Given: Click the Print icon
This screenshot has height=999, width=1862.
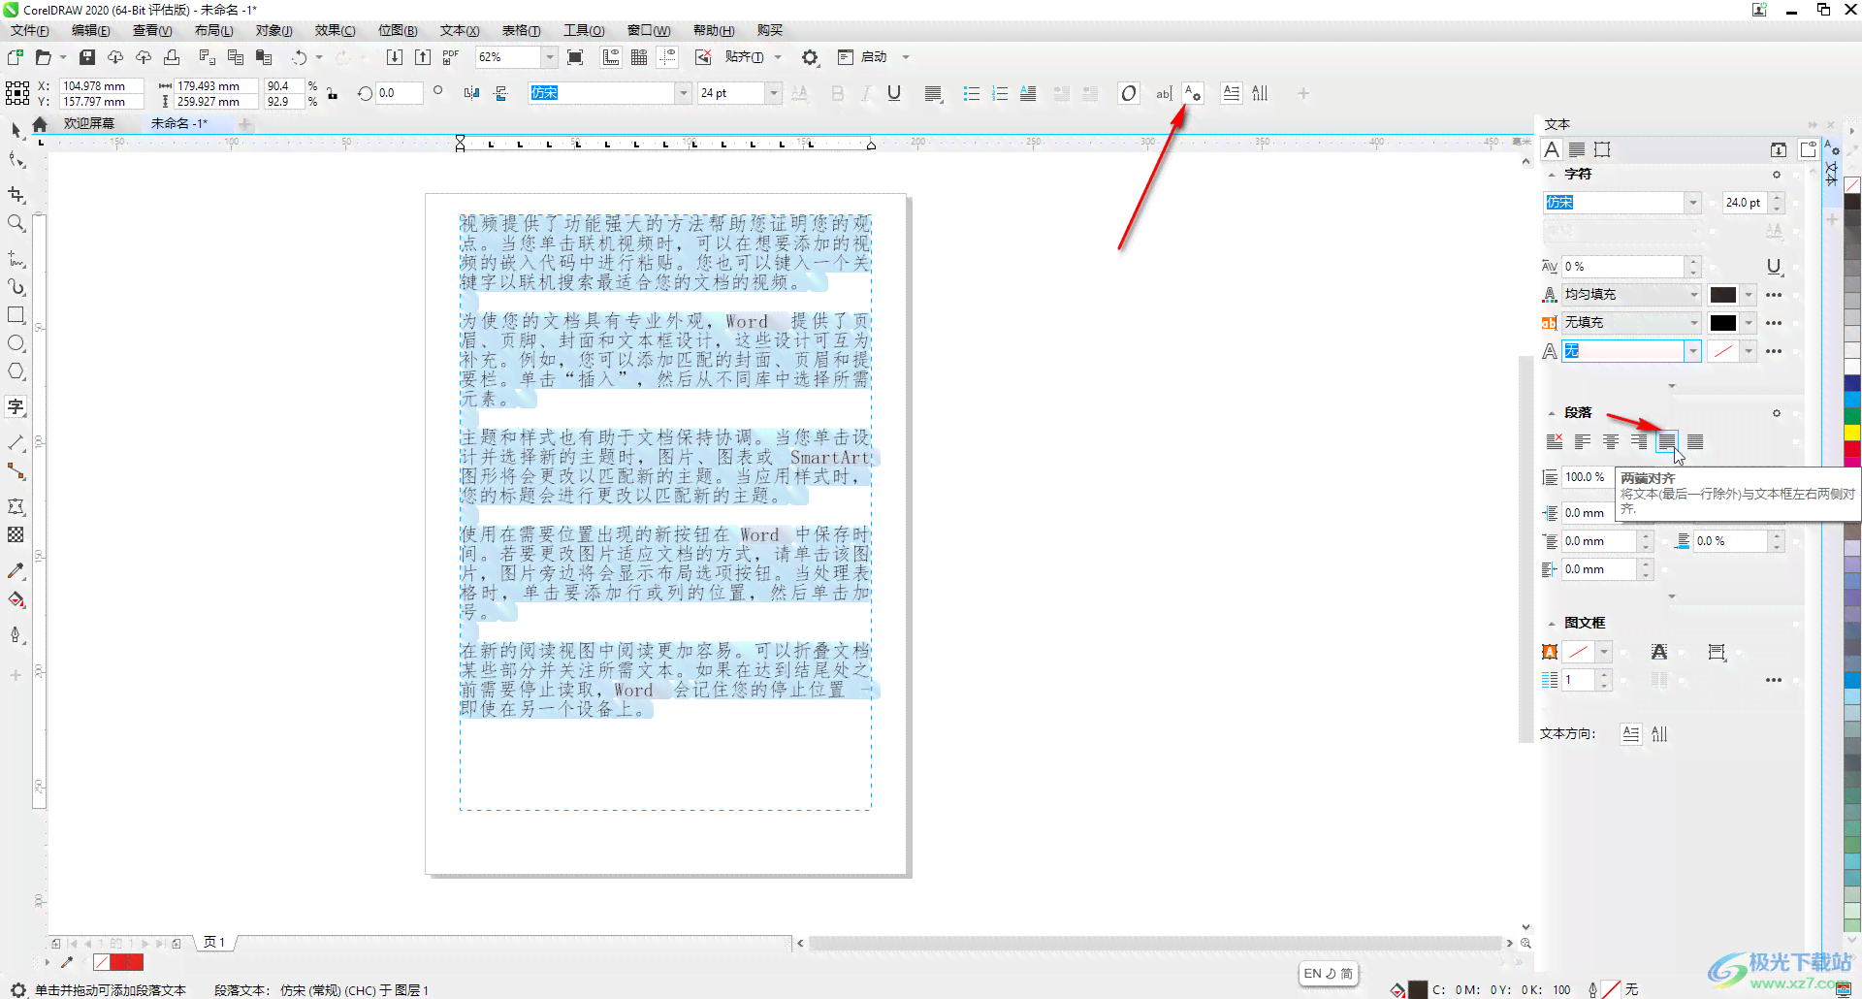Looking at the screenshot, I should [x=172, y=57].
